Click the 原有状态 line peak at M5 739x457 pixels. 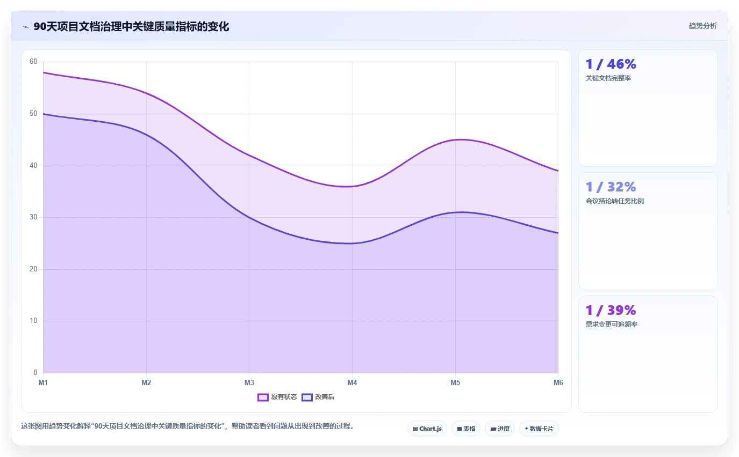455,139
